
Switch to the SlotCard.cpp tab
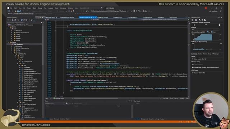pos(173,17)
